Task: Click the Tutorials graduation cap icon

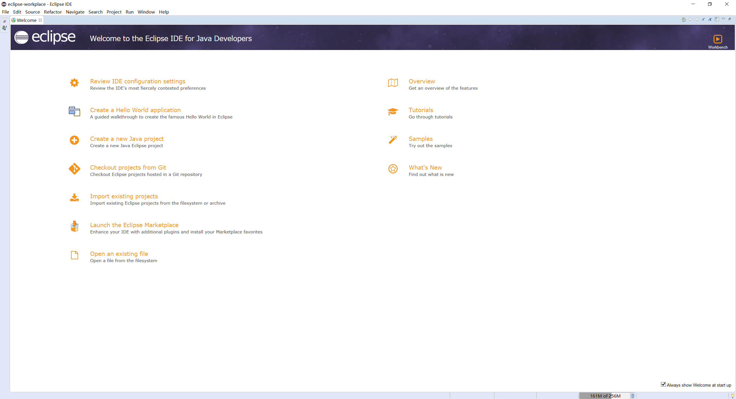Action: [393, 111]
